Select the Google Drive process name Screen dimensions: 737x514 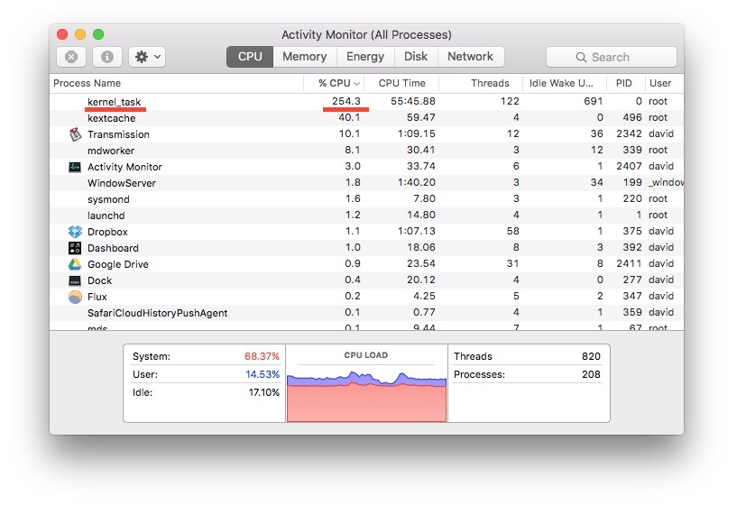[118, 264]
